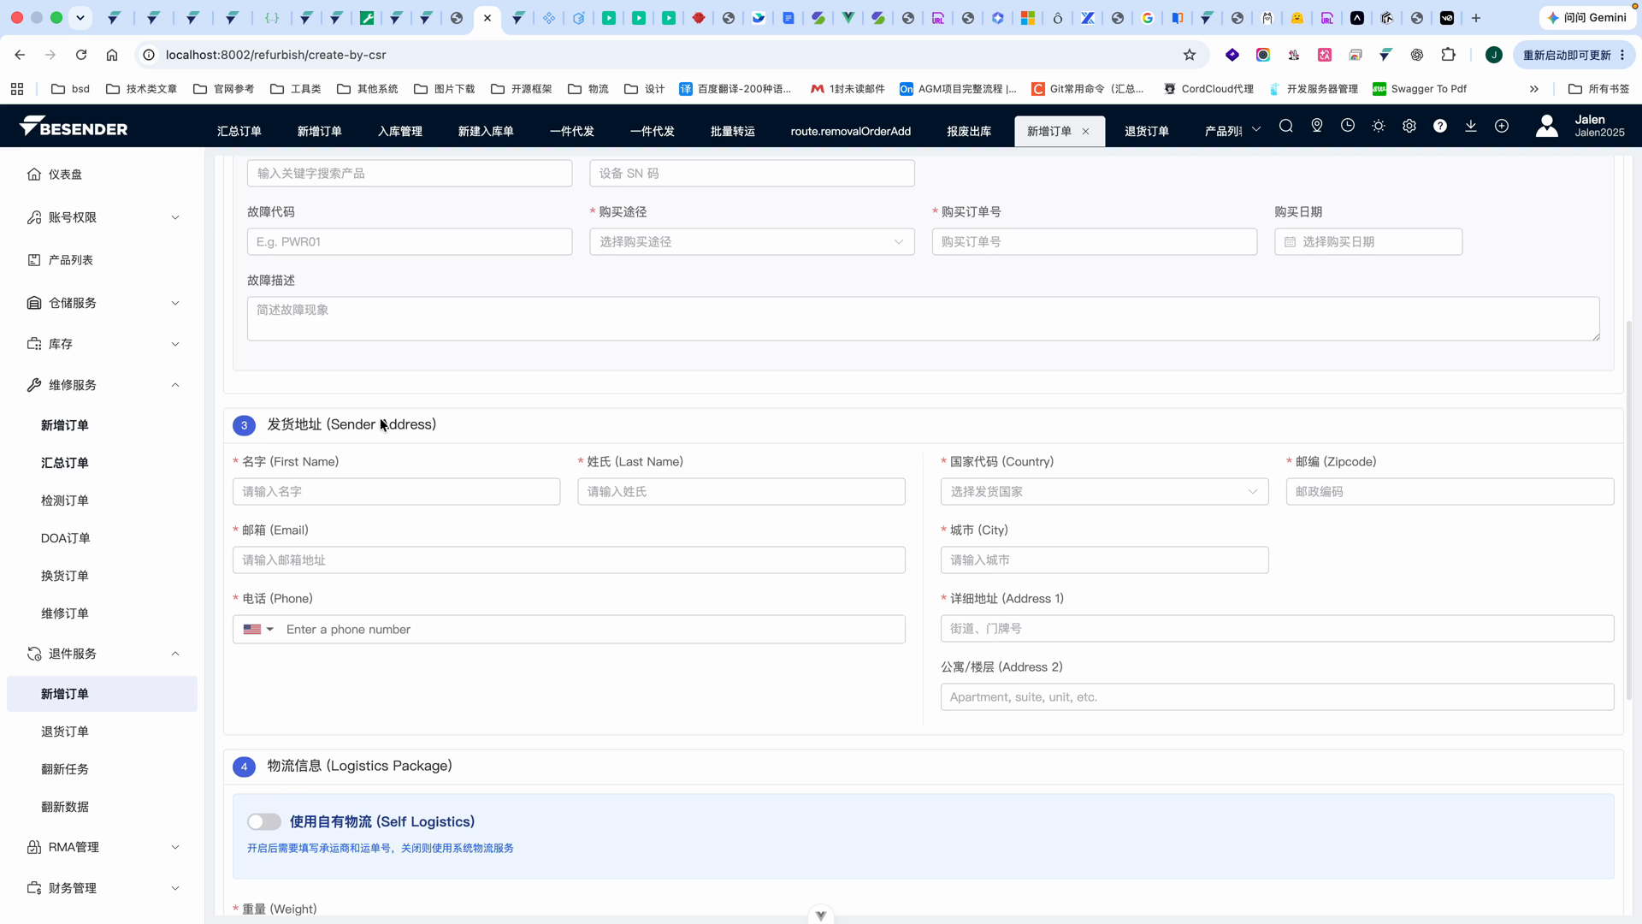Image resolution: width=1642 pixels, height=924 pixels.
Task: Click the help question mark icon
Action: [1440, 127]
